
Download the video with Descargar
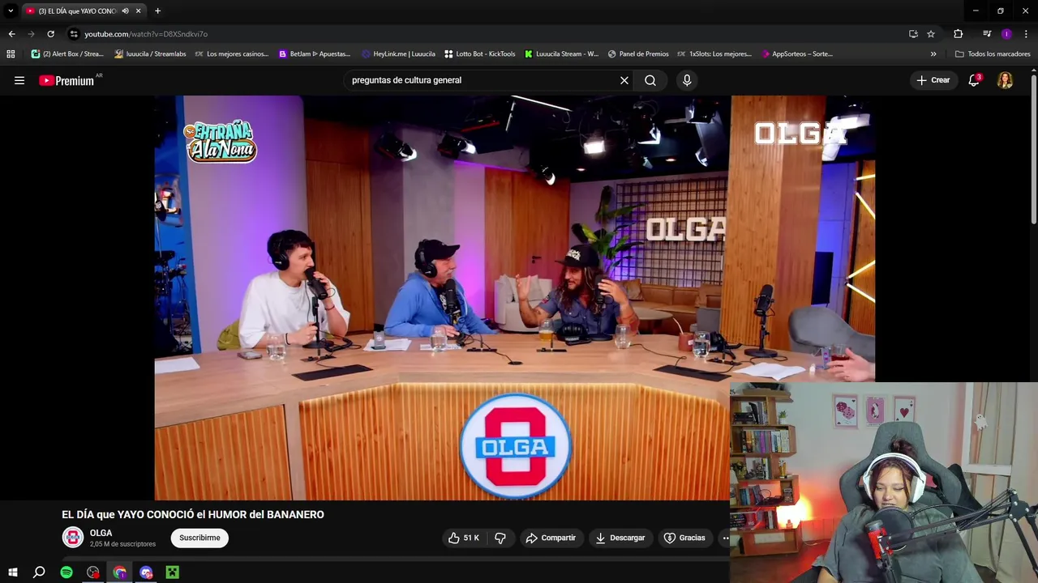(x=620, y=538)
